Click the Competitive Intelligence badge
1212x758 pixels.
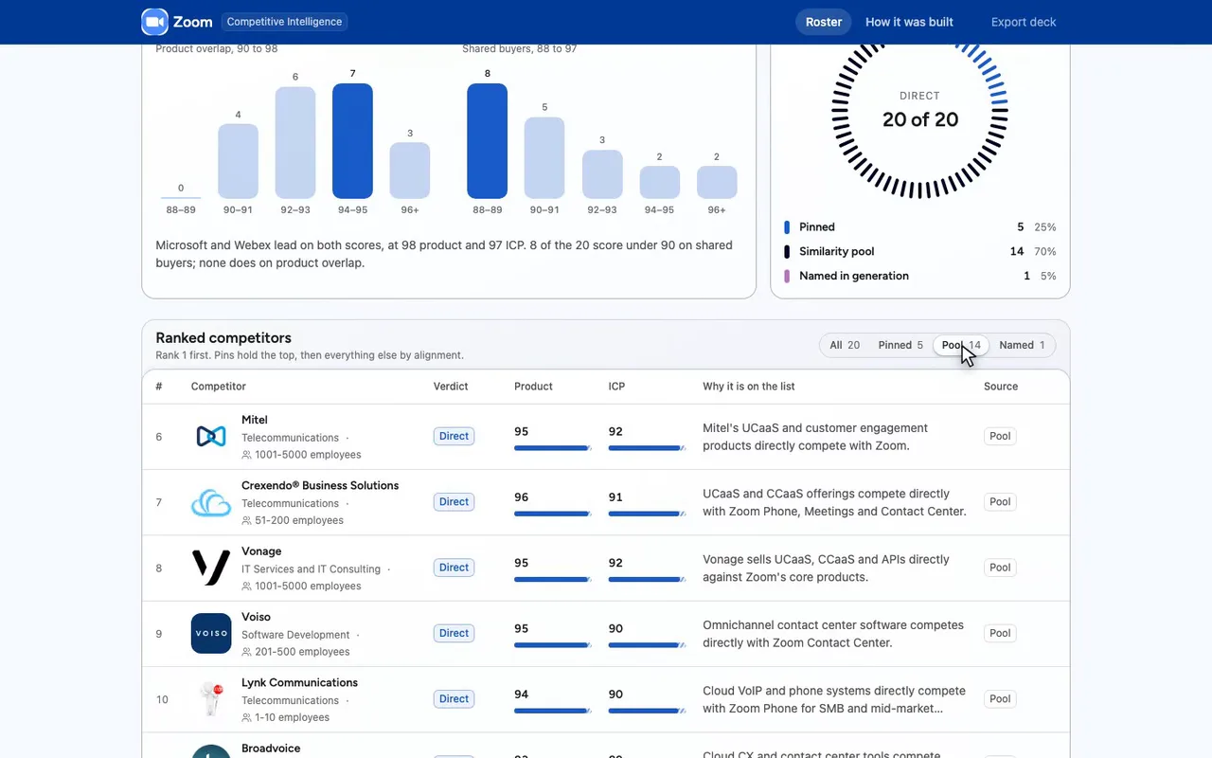[x=285, y=22]
